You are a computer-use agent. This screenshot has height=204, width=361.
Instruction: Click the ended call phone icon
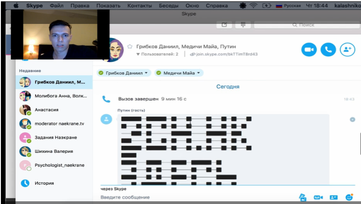point(106,99)
